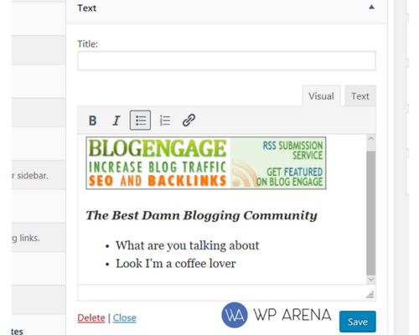Screen dimensions: 419x335
Task: Click the bullet 'What are you talking about'
Action: [188, 245]
